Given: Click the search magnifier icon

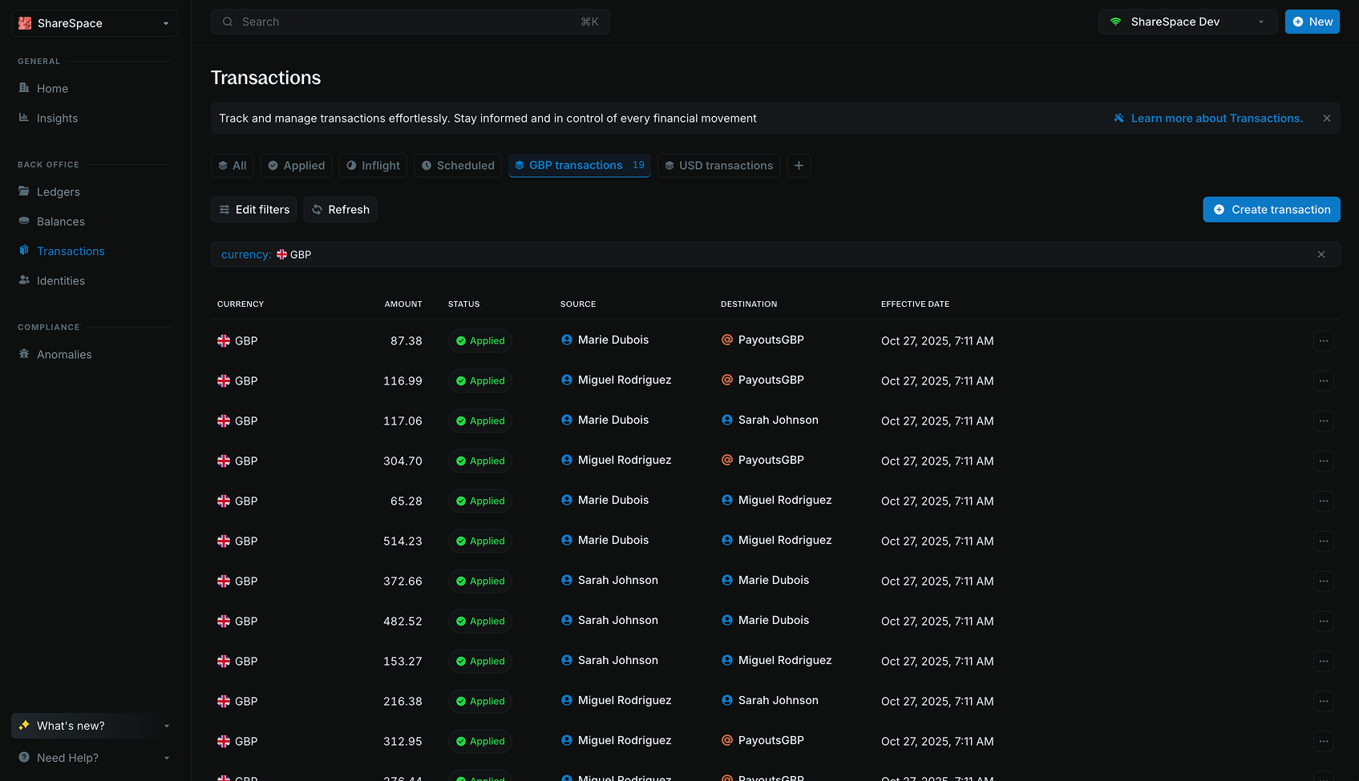Looking at the screenshot, I should click(228, 22).
